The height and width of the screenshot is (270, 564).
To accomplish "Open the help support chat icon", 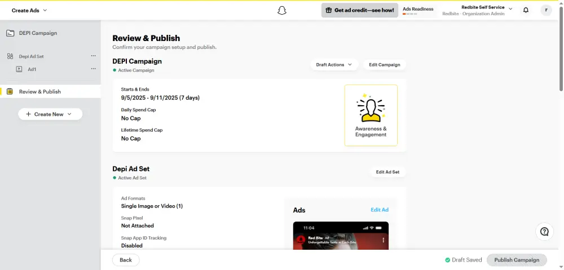I will pyautogui.click(x=544, y=232).
